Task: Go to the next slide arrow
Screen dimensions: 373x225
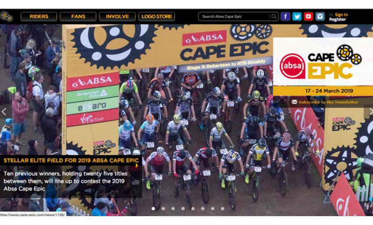Action: click(370, 112)
